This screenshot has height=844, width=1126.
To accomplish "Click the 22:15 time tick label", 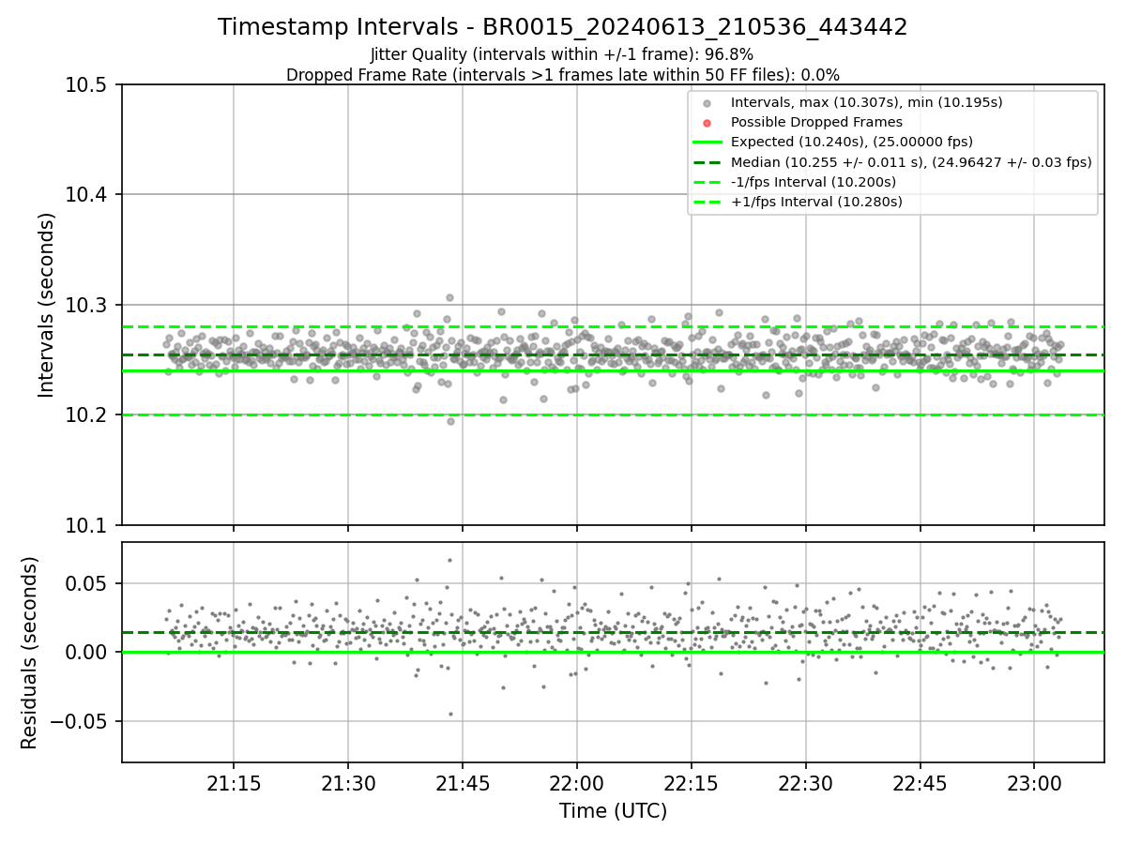I will pyautogui.click(x=691, y=784).
